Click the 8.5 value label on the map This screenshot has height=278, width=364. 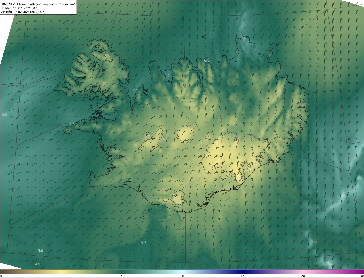[x=344, y=196]
